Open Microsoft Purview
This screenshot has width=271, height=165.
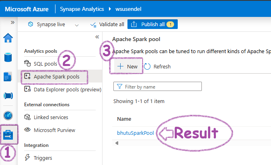[54, 130]
